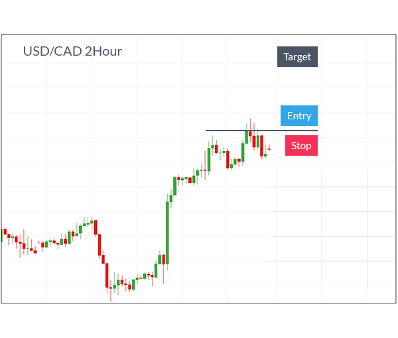Click the red Stop label
Image resolution: width=398 pixels, height=338 pixels.
point(301,146)
